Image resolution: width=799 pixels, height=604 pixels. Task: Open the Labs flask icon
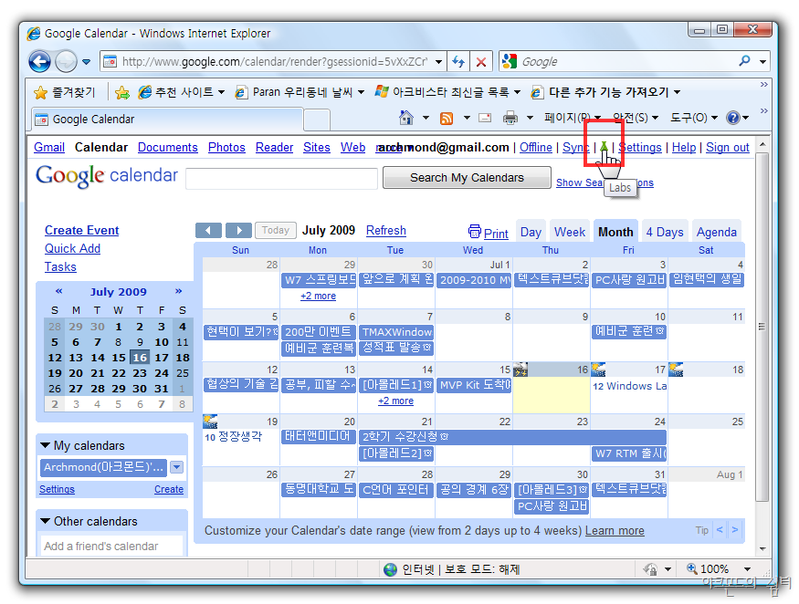pos(604,148)
